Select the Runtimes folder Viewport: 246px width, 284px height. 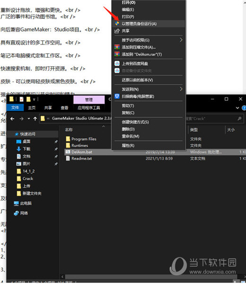click(79, 145)
